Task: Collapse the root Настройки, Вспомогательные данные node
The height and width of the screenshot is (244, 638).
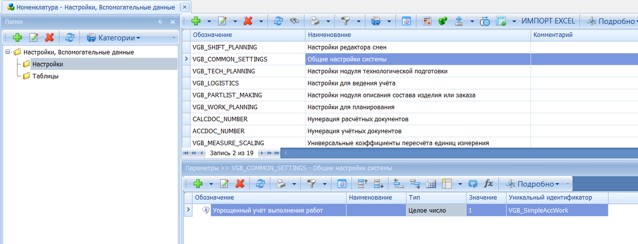Action: point(7,52)
